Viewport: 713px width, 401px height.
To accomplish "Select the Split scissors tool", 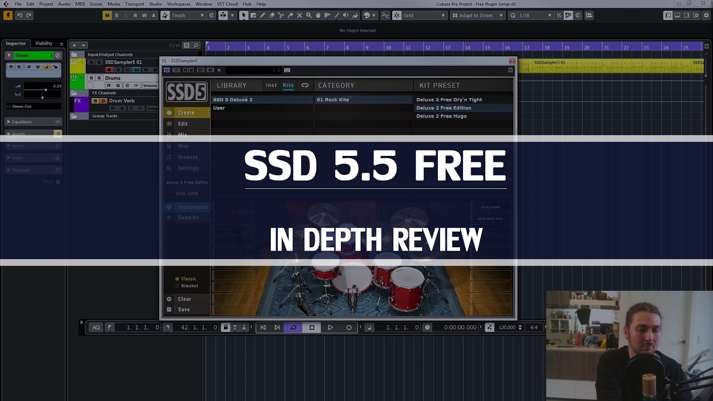I will 281,15.
